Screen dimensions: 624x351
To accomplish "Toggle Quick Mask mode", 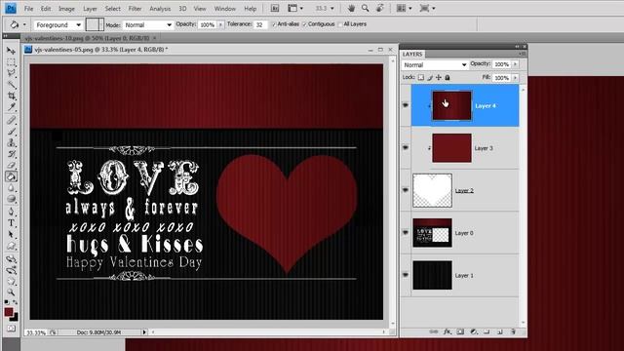I will click(x=11, y=329).
